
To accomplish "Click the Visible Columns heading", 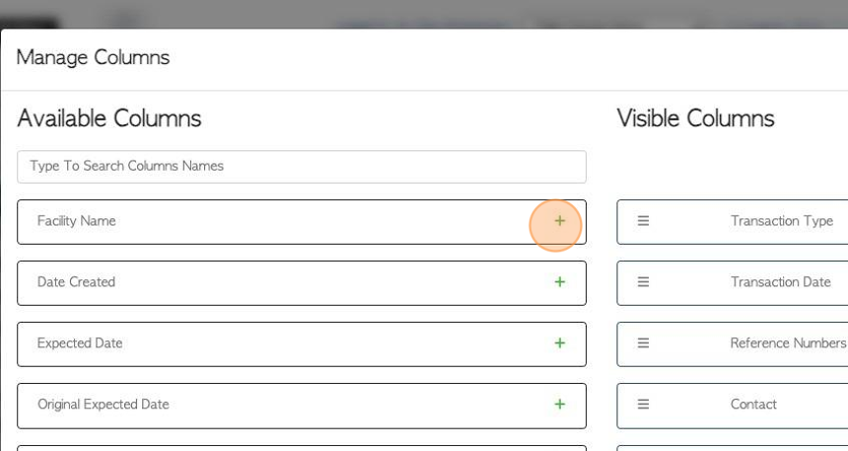I will pyautogui.click(x=695, y=118).
